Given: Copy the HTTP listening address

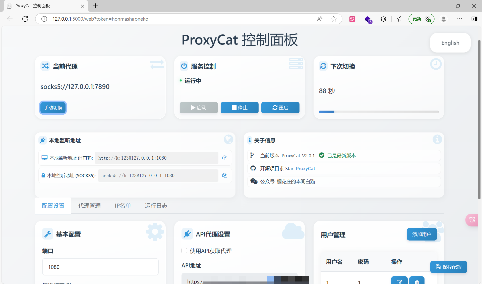Looking at the screenshot, I should (x=225, y=158).
